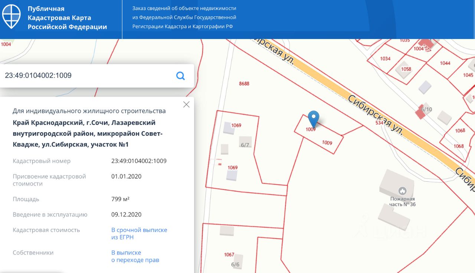
Task: Click the fire station No. 36 icon
Action: click(x=402, y=191)
